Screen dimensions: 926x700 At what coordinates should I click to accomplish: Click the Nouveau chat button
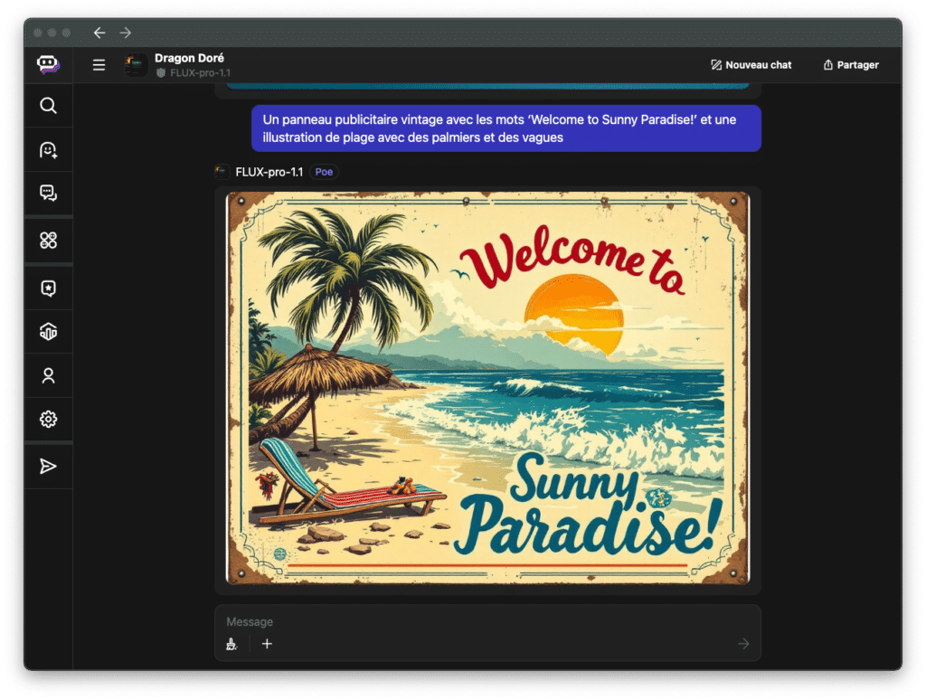click(751, 65)
